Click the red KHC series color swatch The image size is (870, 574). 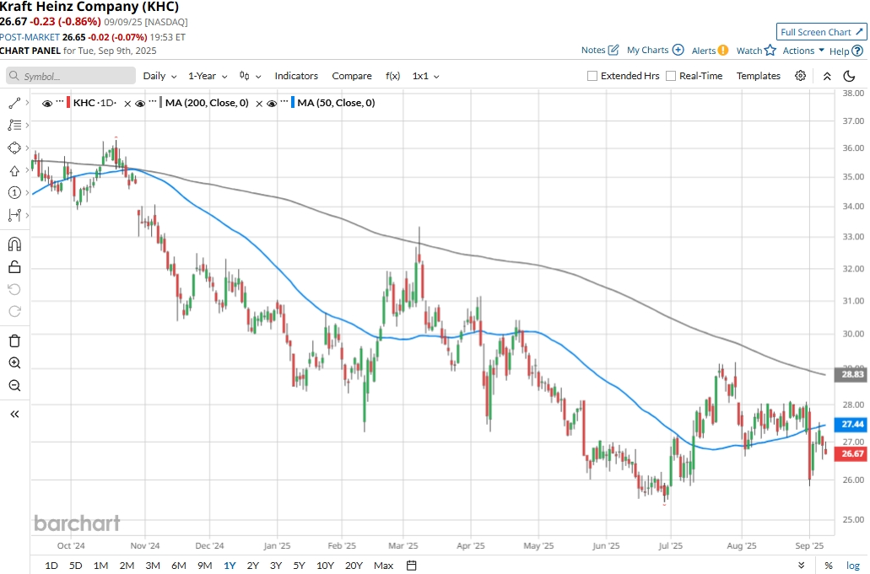(68, 103)
